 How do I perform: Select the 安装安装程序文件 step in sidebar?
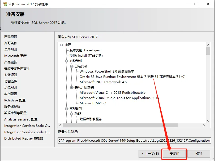coord(17,69)
